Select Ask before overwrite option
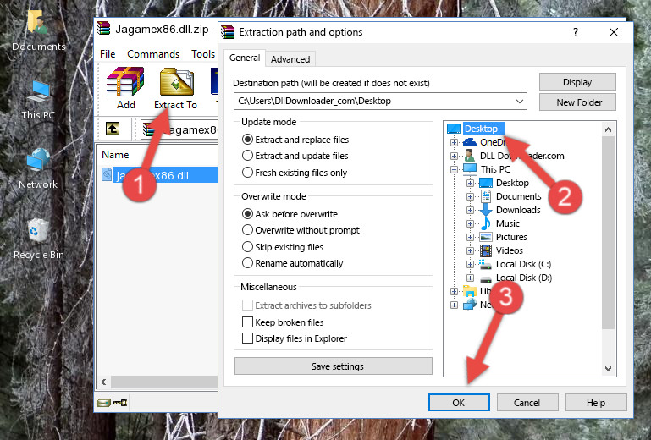This screenshot has height=440, width=651. (x=247, y=214)
